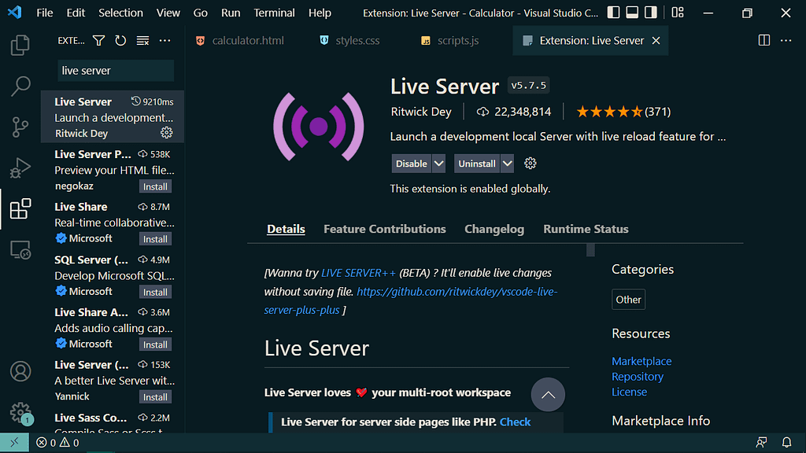Image resolution: width=806 pixels, height=453 pixels.
Task: Close Extension: Live Server tab
Action: [656, 41]
